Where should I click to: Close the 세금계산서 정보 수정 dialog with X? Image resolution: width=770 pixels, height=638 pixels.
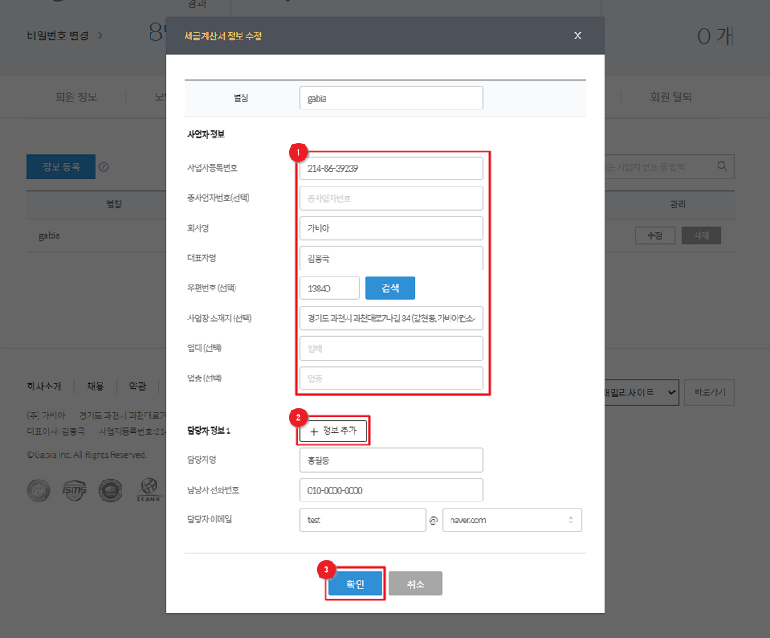click(x=577, y=36)
